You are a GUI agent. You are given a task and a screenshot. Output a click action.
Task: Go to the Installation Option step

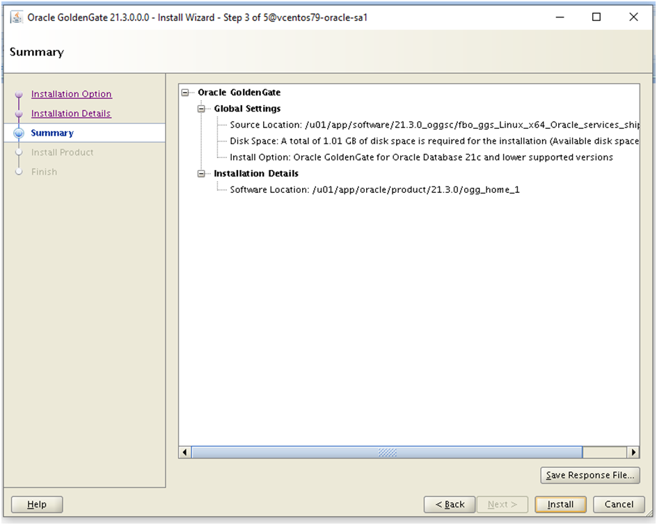click(x=71, y=94)
